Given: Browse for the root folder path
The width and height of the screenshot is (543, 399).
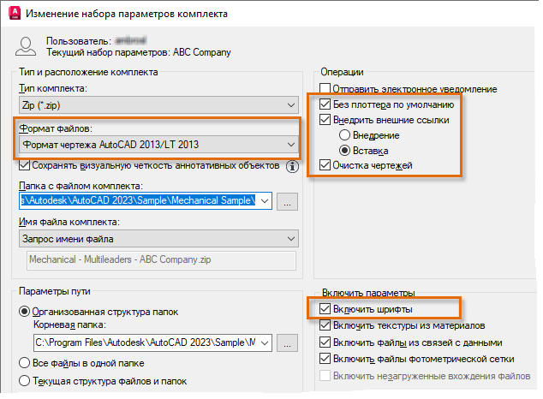Looking at the screenshot, I should pyautogui.click(x=288, y=343).
